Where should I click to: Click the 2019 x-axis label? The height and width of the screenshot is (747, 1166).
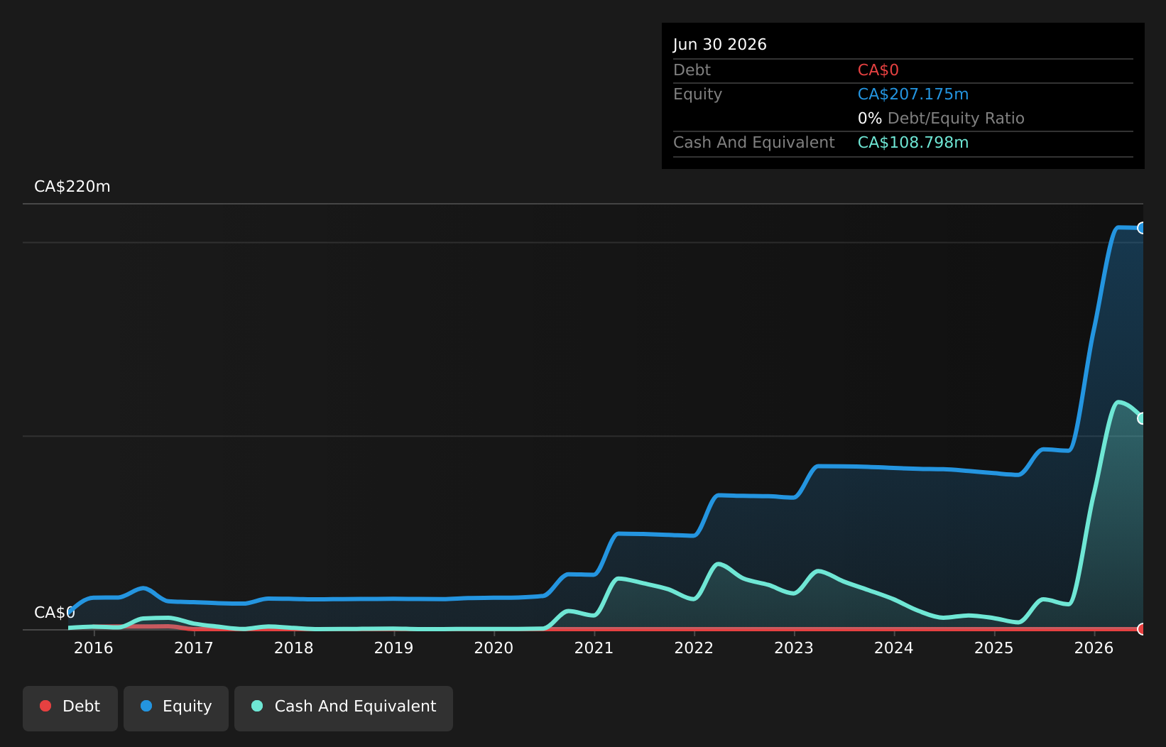[394, 648]
